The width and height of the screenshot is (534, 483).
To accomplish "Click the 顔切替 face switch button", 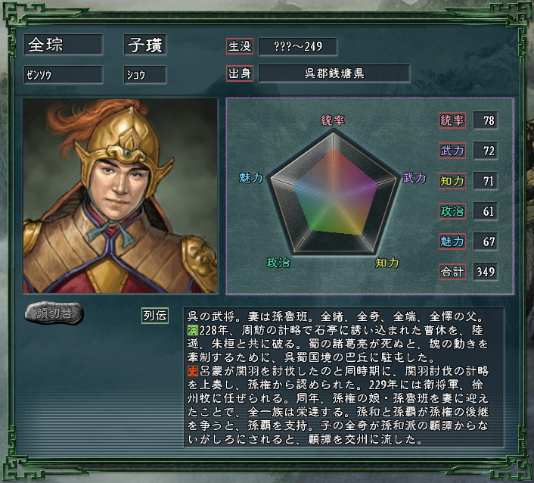I will (x=54, y=313).
